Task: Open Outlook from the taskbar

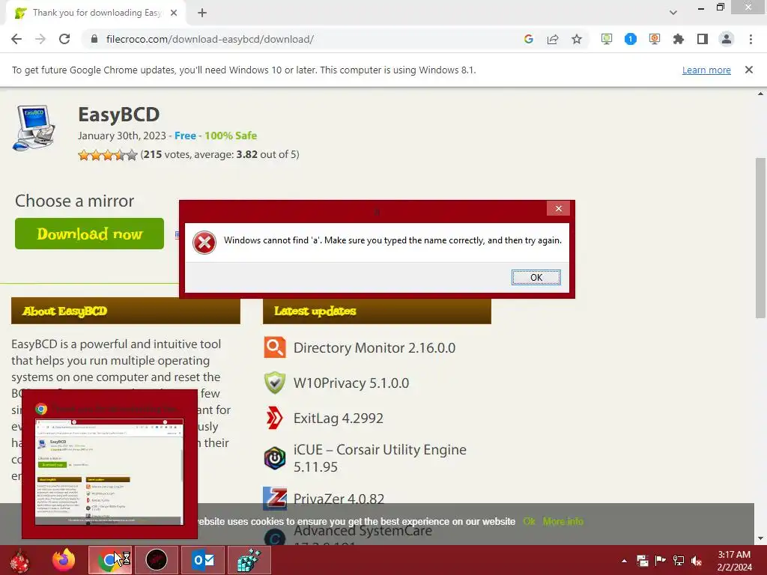Action: tap(203, 560)
